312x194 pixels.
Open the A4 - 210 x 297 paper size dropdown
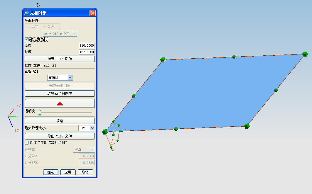[75, 34]
